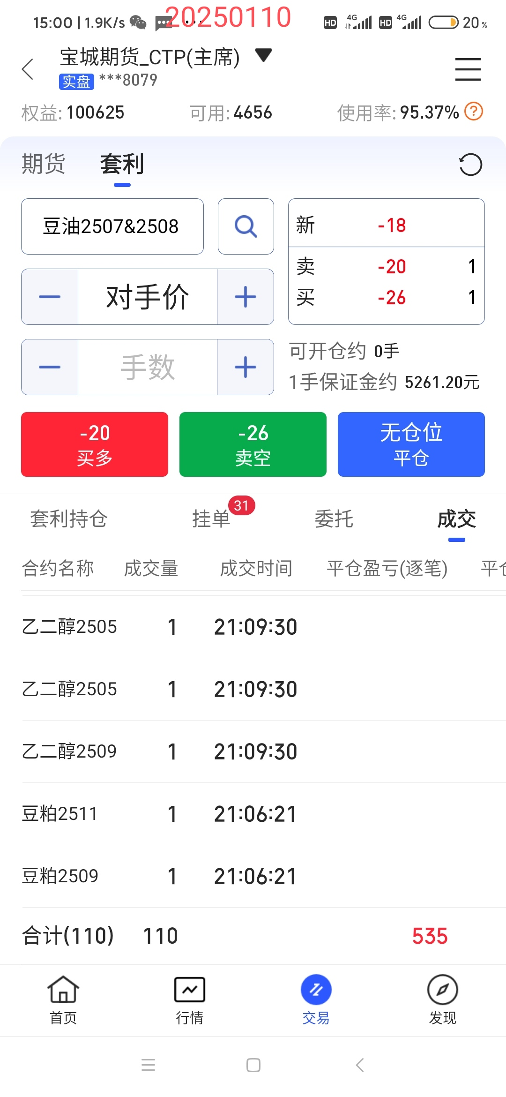506x1097 pixels.
Task: Click the refresh icon
Action: [x=470, y=165]
